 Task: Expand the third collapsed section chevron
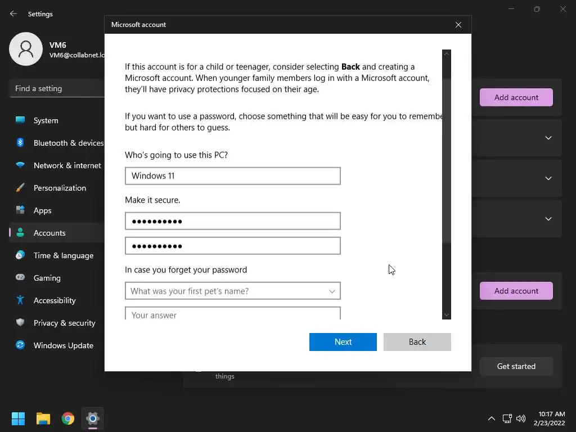point(548,219)
